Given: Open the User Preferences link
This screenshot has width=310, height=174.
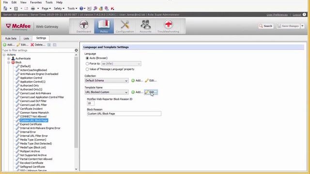Looking at the screenshot, I should click(277, 14).
